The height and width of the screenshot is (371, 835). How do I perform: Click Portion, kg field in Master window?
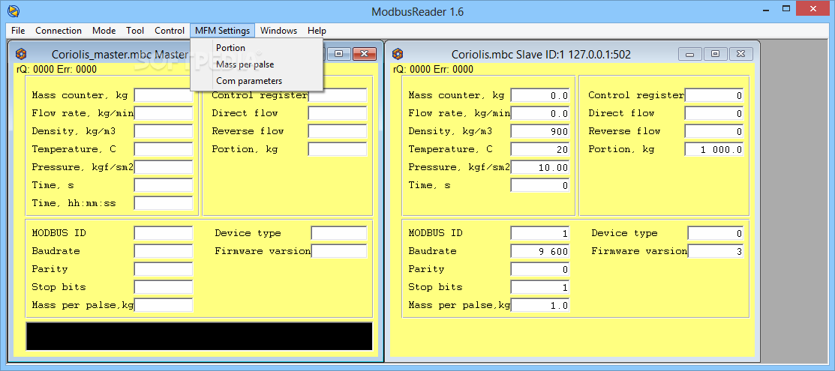pyautogui.click(x=338, y=150)
